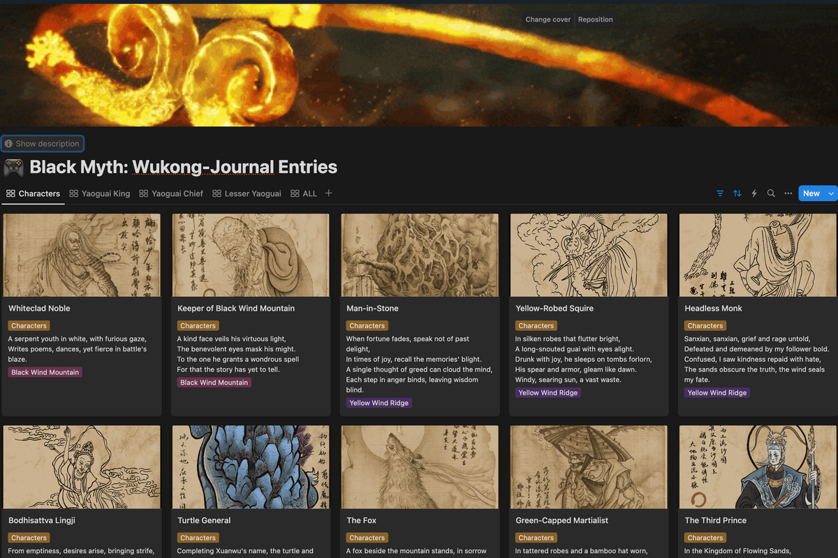
Task: Click Yellow Wind Ridge tag on Headless Monk
Action: pyautogui.click(x=717, y=392)
